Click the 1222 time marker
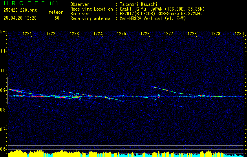 click(x=51, y=34)
